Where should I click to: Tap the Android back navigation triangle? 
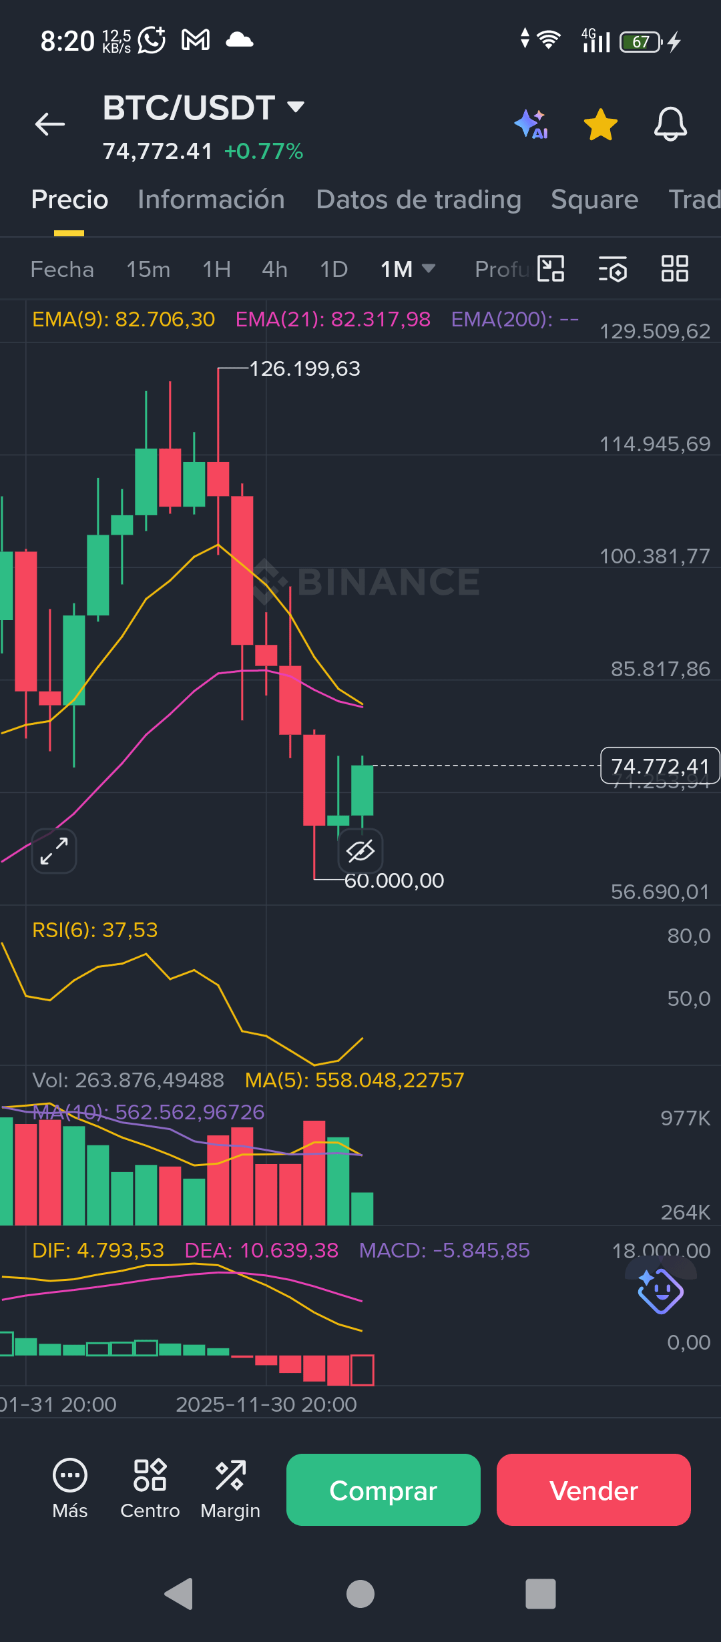tap(179, 1595)
